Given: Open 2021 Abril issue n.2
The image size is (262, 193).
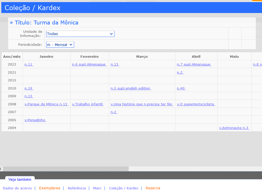Looking at the screenshot, I should 180,73.
